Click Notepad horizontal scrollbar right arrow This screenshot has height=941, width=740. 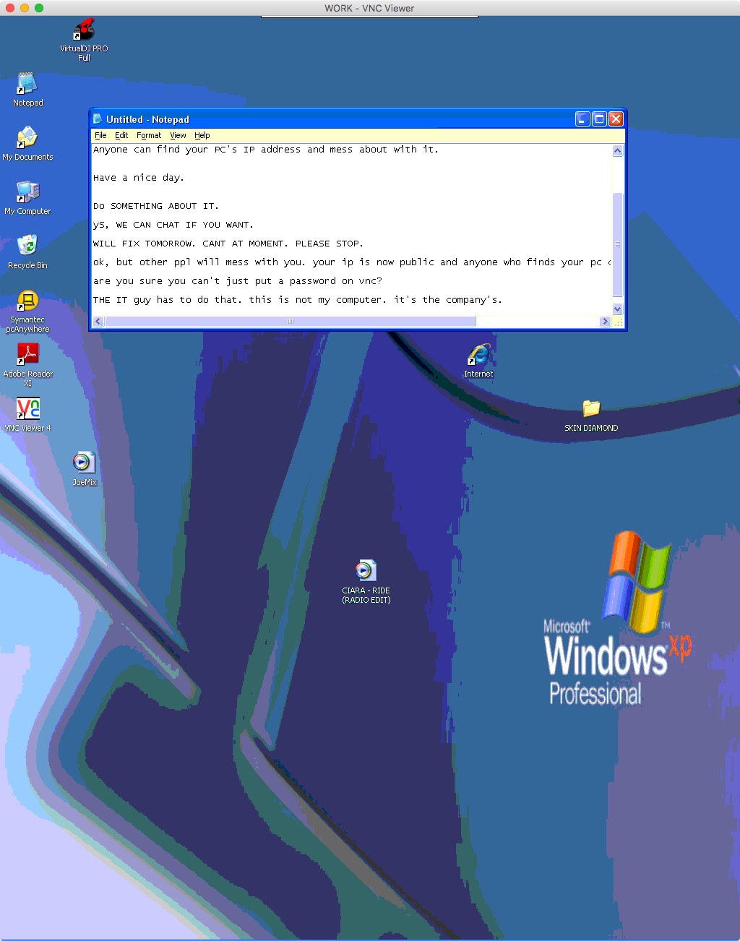606,322
